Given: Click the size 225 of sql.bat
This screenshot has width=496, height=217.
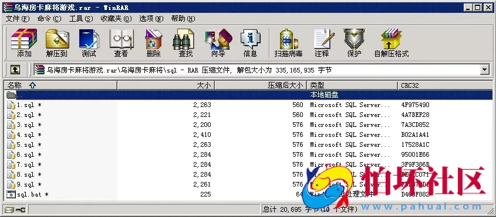Looking at the screenshot, I should click(205, 194).
